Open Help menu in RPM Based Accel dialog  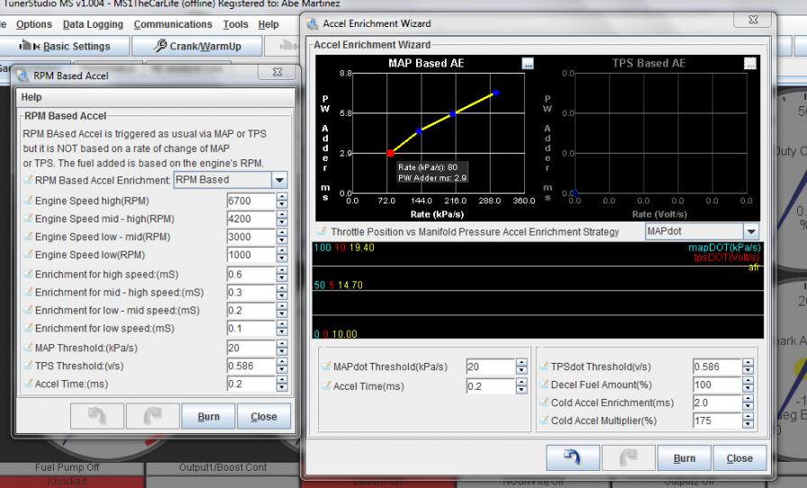[32, 97]
